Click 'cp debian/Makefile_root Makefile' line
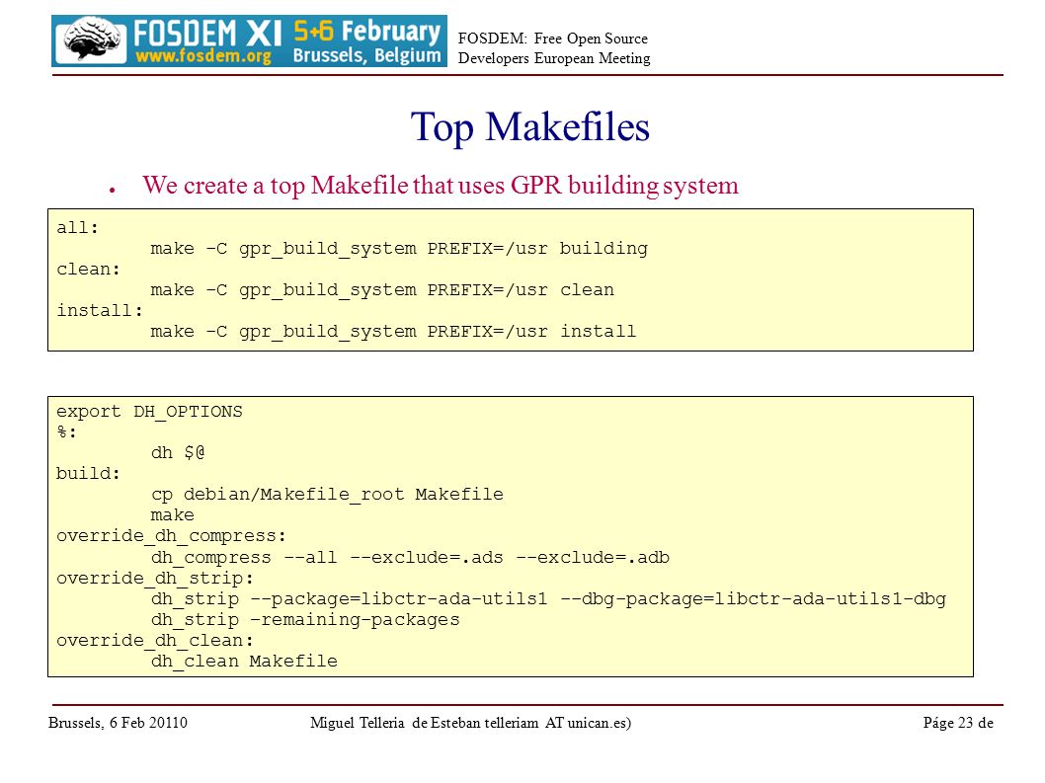 [327, 495]
